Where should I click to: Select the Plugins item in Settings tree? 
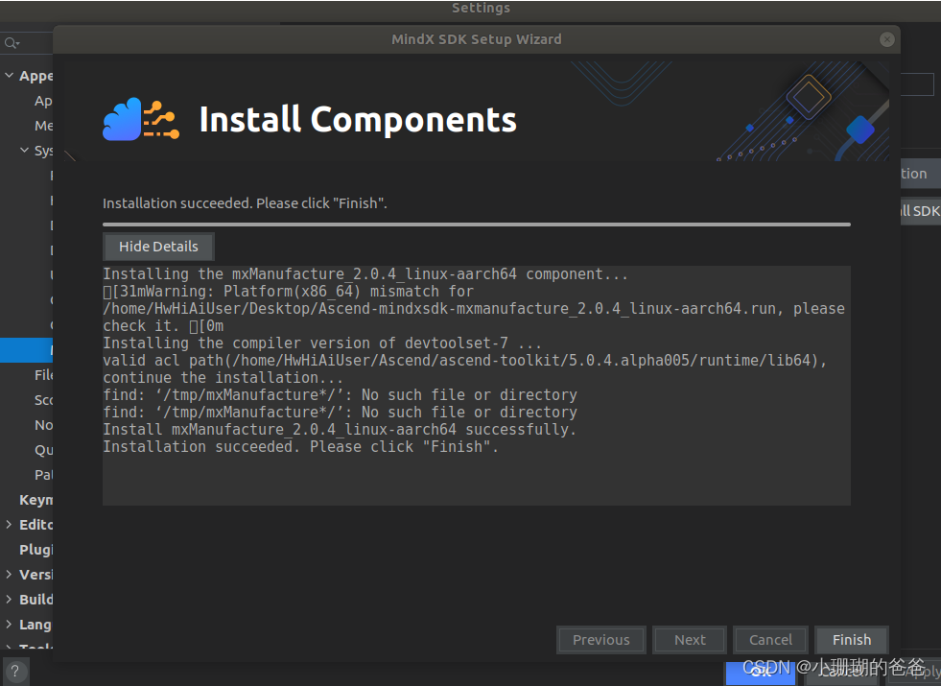tap(35, 550)
